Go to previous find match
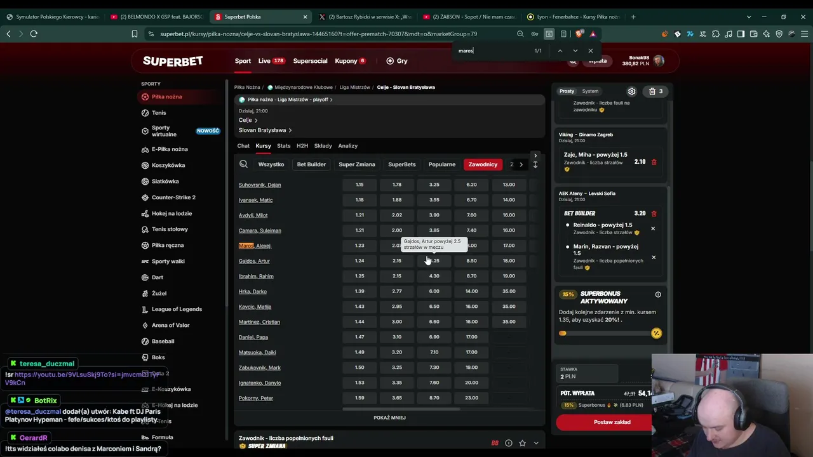 click(560, 51)
